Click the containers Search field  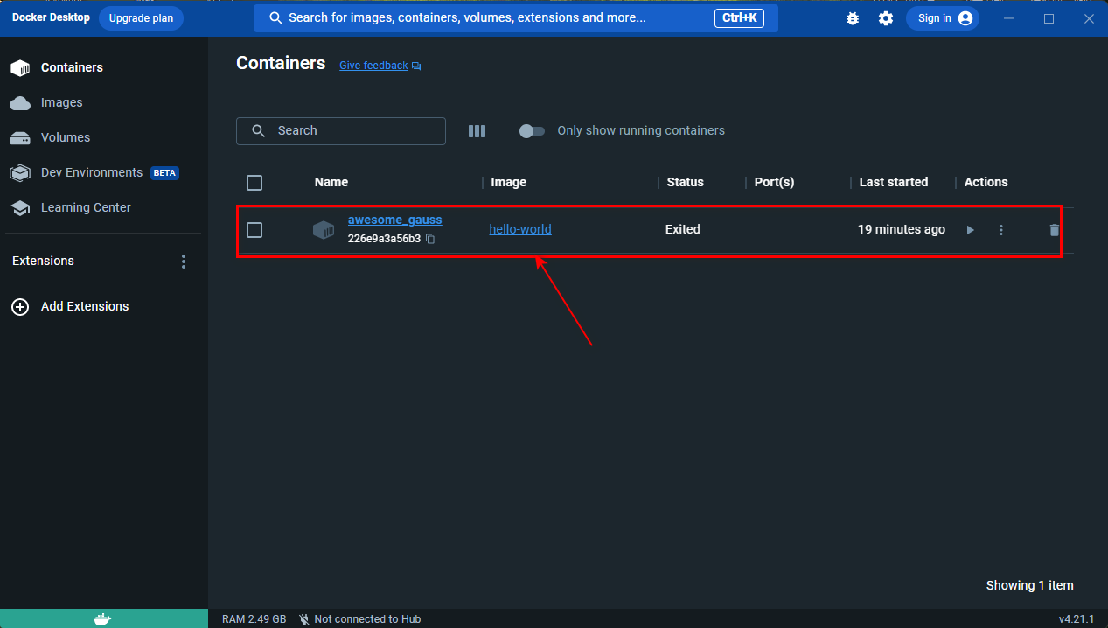[x=341, y=131]
